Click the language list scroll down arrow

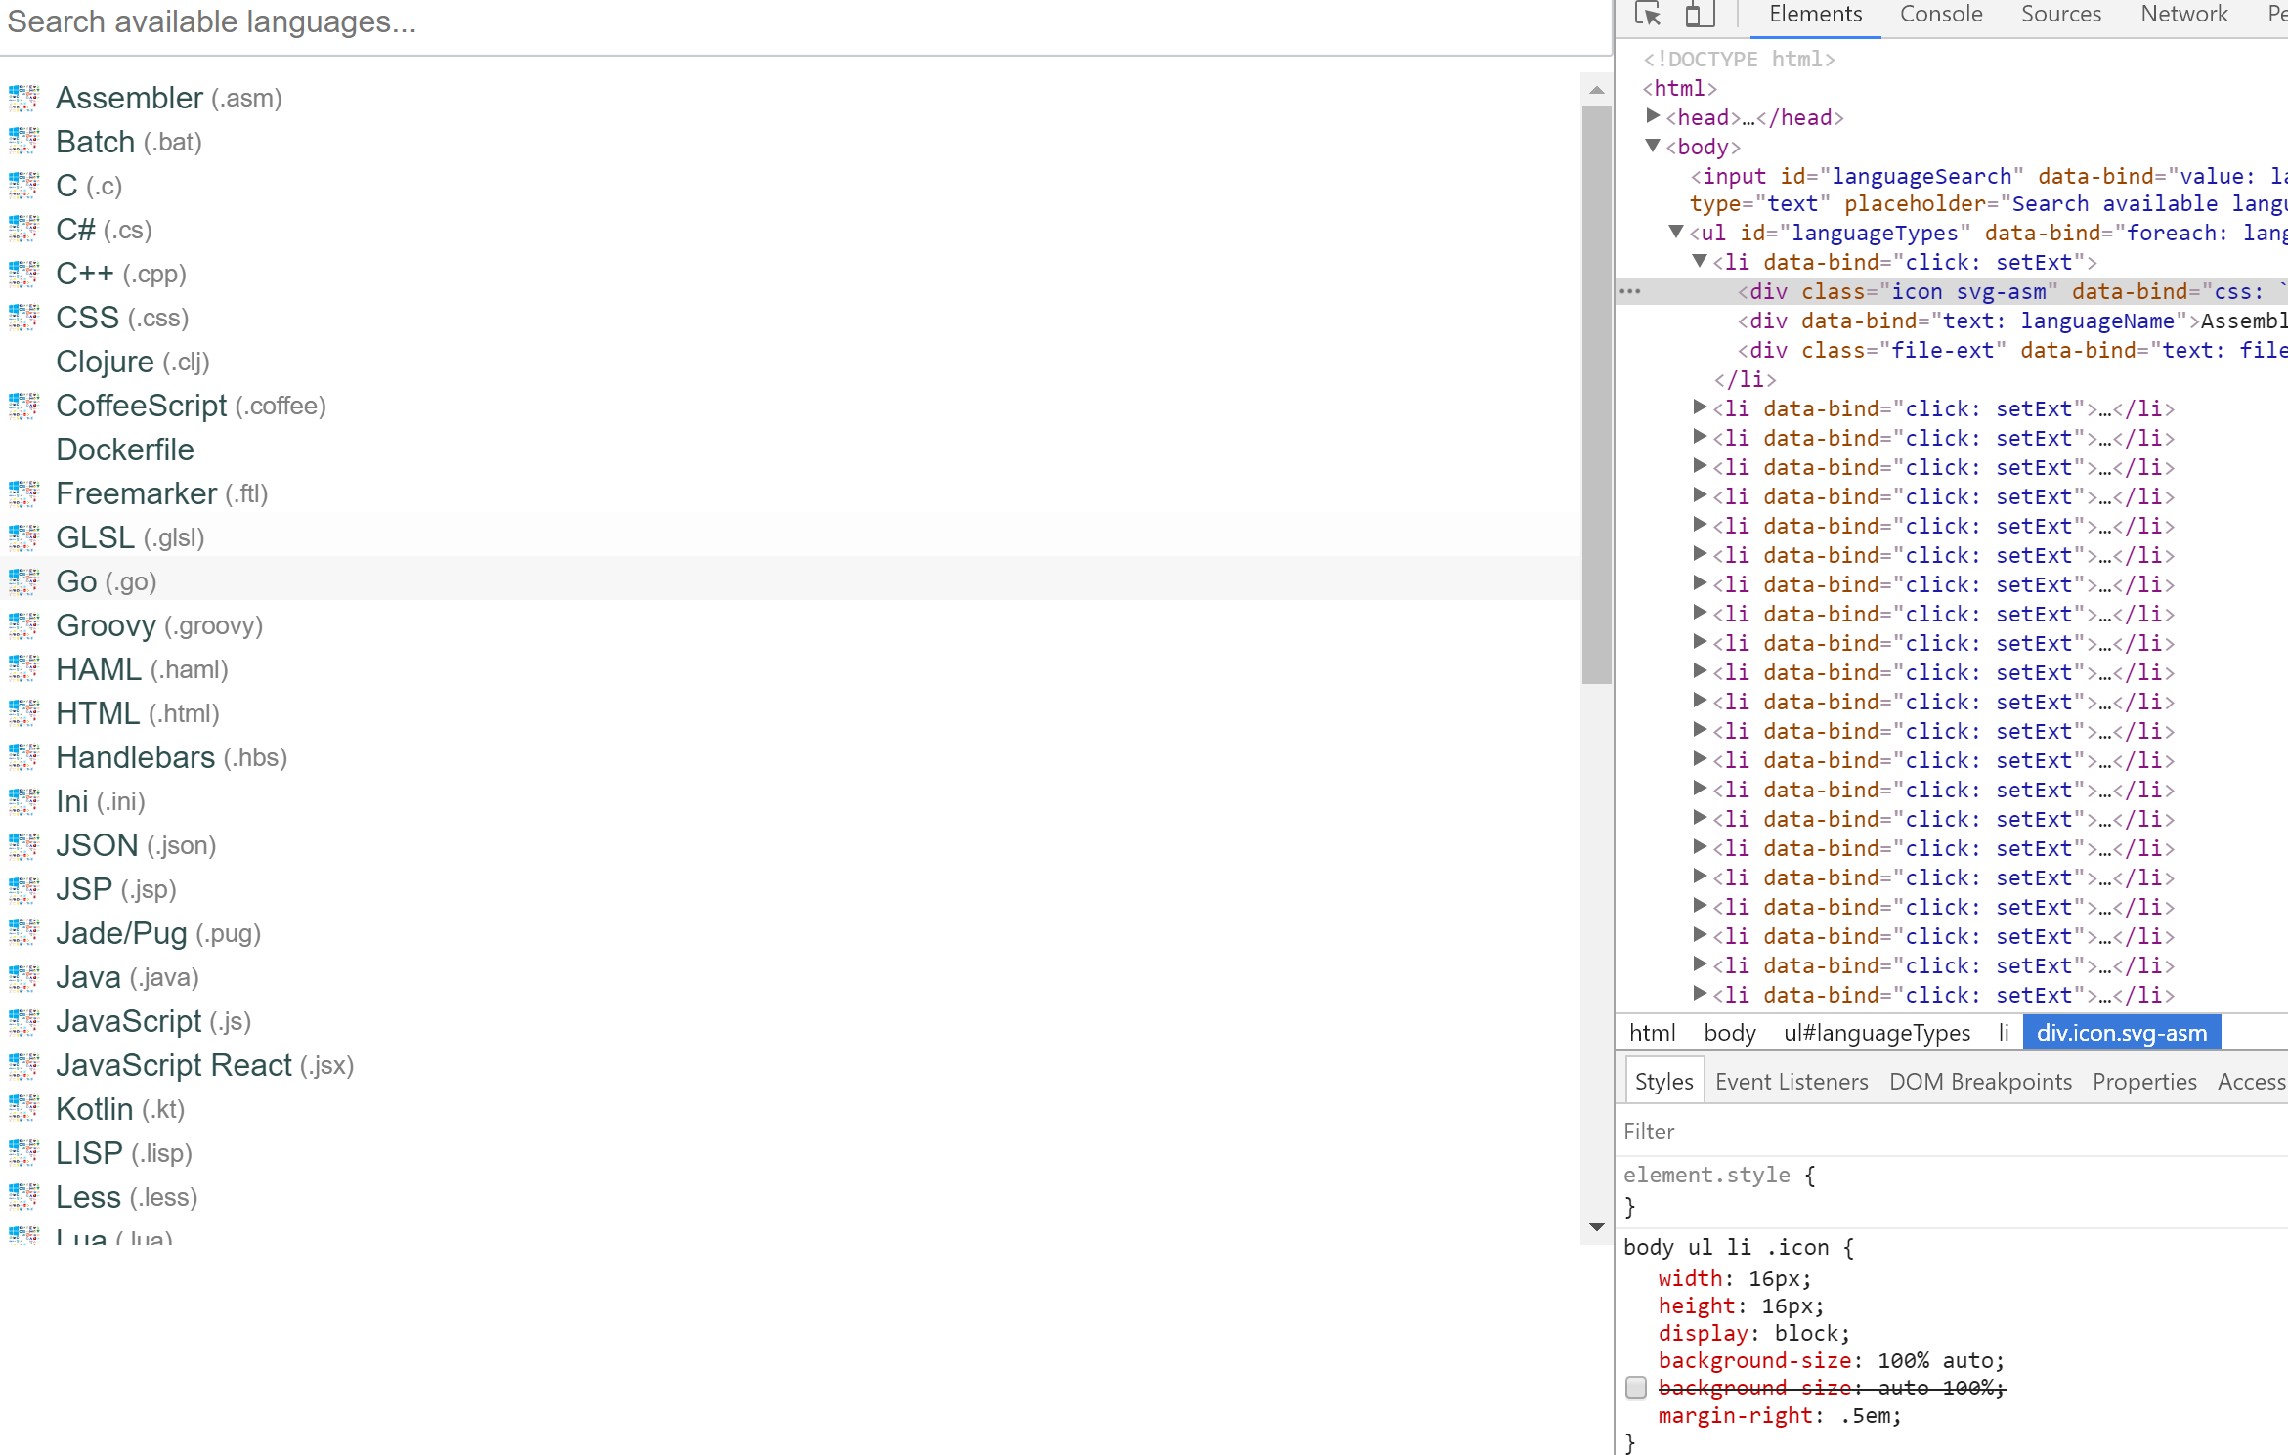[1597, 1226]
